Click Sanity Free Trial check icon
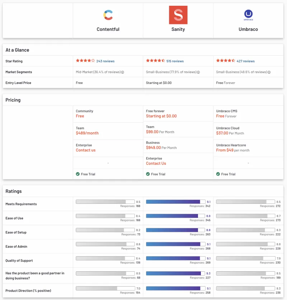Screen dimensions: 287x300 [148, 174]
